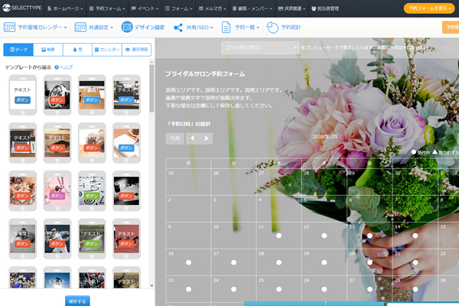Viewport: 459px width, 306px height.
Task: Open the カレンダー tab in design panel
Action: point(106,50)
